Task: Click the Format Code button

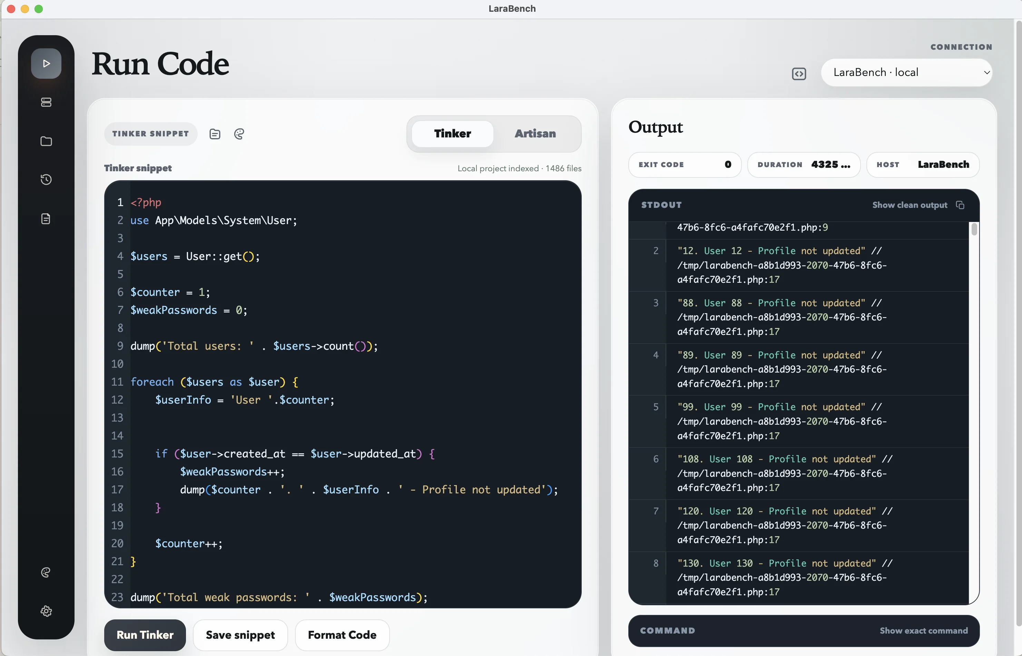Action: (x=342, y=635)
